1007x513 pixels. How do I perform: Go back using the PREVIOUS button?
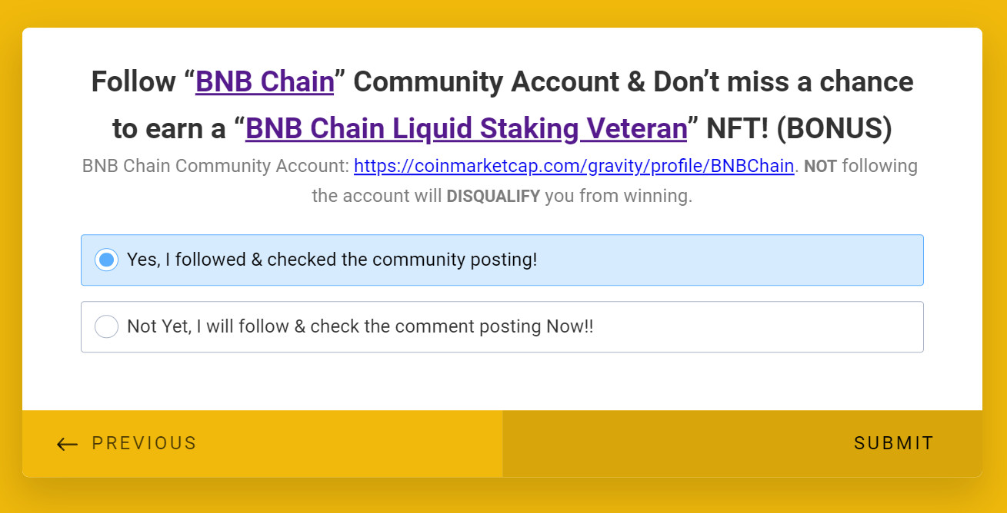point(144,444)
